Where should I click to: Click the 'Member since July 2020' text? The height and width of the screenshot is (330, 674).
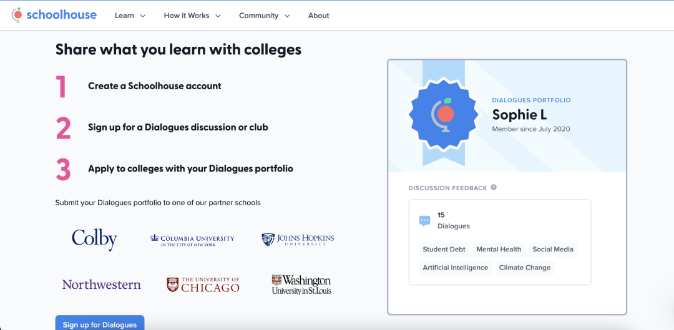pos(531,129)
